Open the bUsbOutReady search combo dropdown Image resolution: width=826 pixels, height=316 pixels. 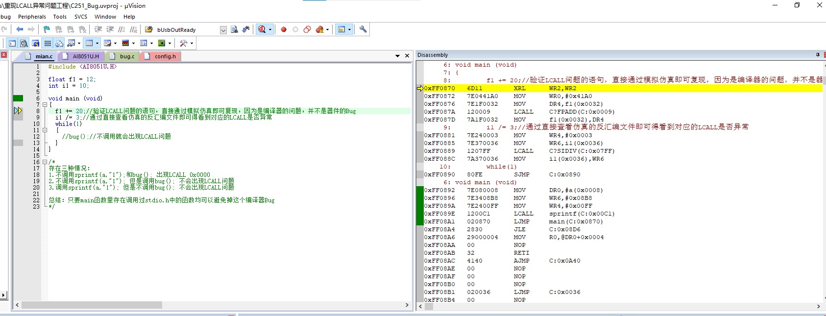223,30
